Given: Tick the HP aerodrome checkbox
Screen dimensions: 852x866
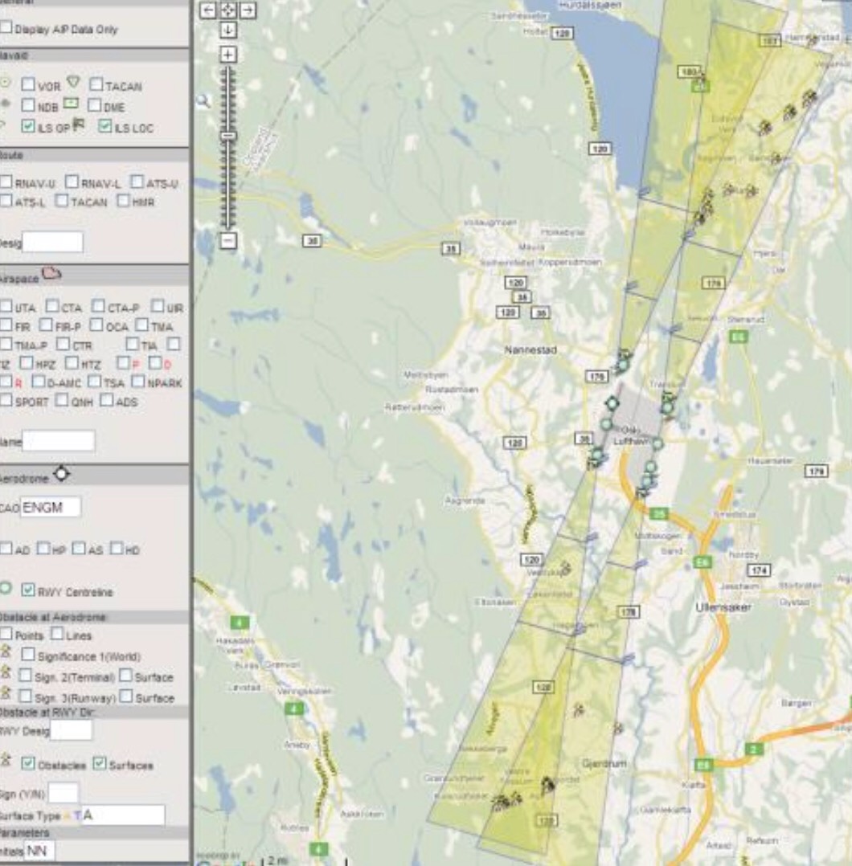Looking at the screenshot, I should tap(43, 548).
